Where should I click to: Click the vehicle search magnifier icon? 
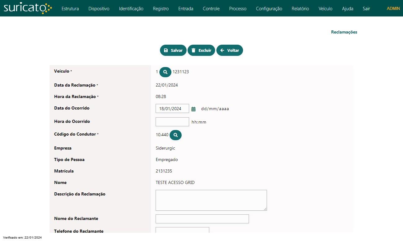pyautogui.click(x=165, y=72)
